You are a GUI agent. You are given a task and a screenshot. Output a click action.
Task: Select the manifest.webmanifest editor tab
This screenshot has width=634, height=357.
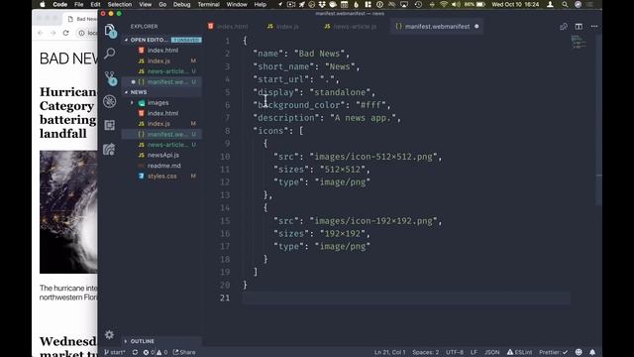pyautogui.click(x=437, y=27)
